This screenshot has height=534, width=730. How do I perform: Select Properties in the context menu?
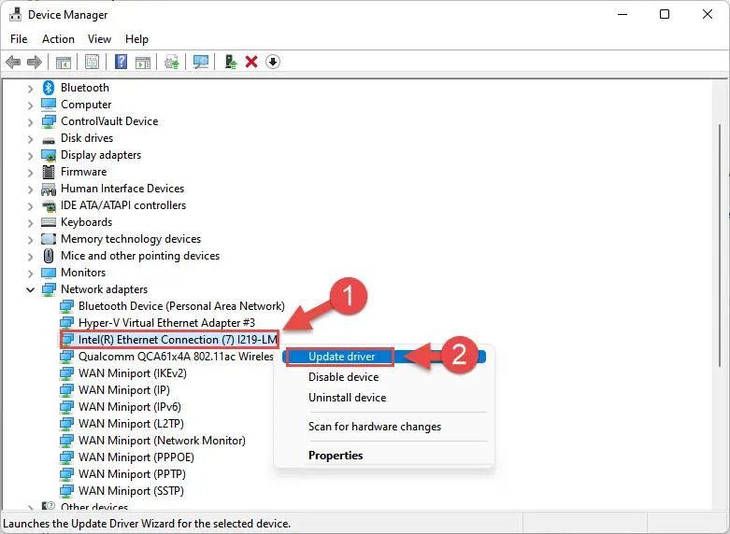click(336, 456)
